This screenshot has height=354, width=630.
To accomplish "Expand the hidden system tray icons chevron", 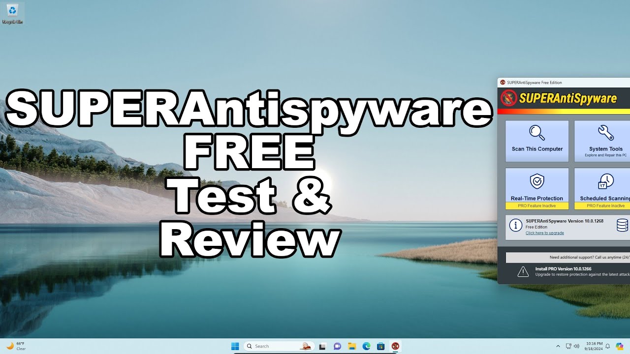I will 558,346.
